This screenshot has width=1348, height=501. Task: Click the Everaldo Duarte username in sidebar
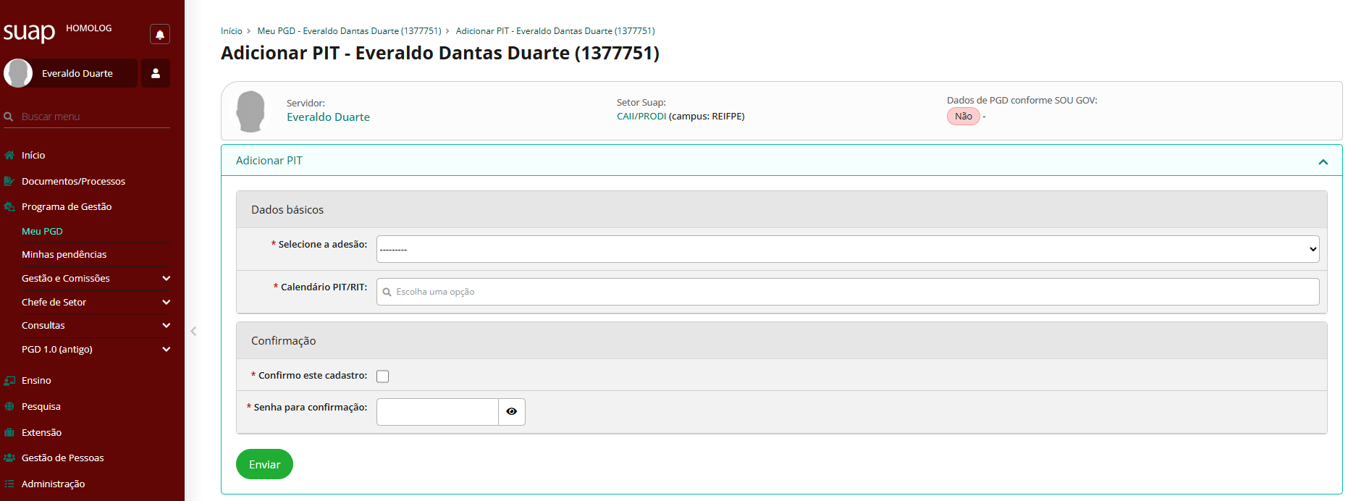[x=77, y=73]
